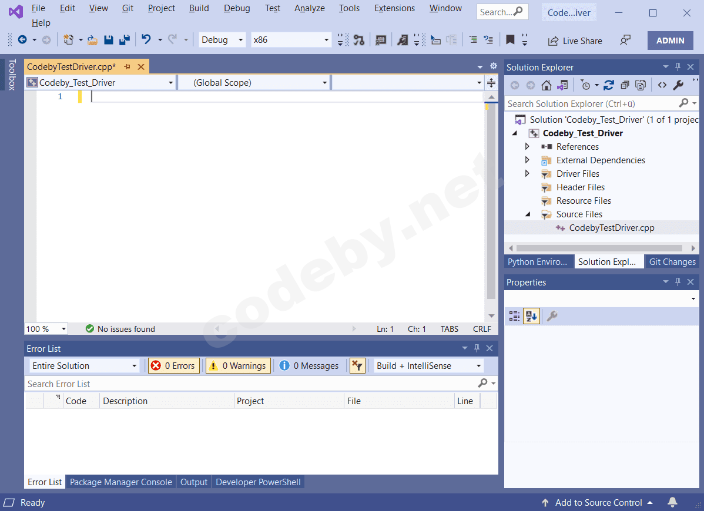Click Property Pages wrench in Properties panel
704x511 pixels.
(552, 316)
